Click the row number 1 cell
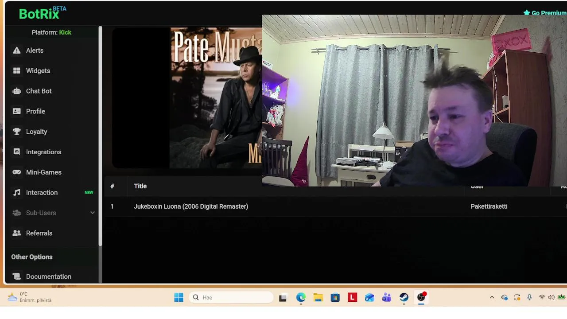Image resolution: width=567 pixels, height=319 pixels. pos(112,206)
